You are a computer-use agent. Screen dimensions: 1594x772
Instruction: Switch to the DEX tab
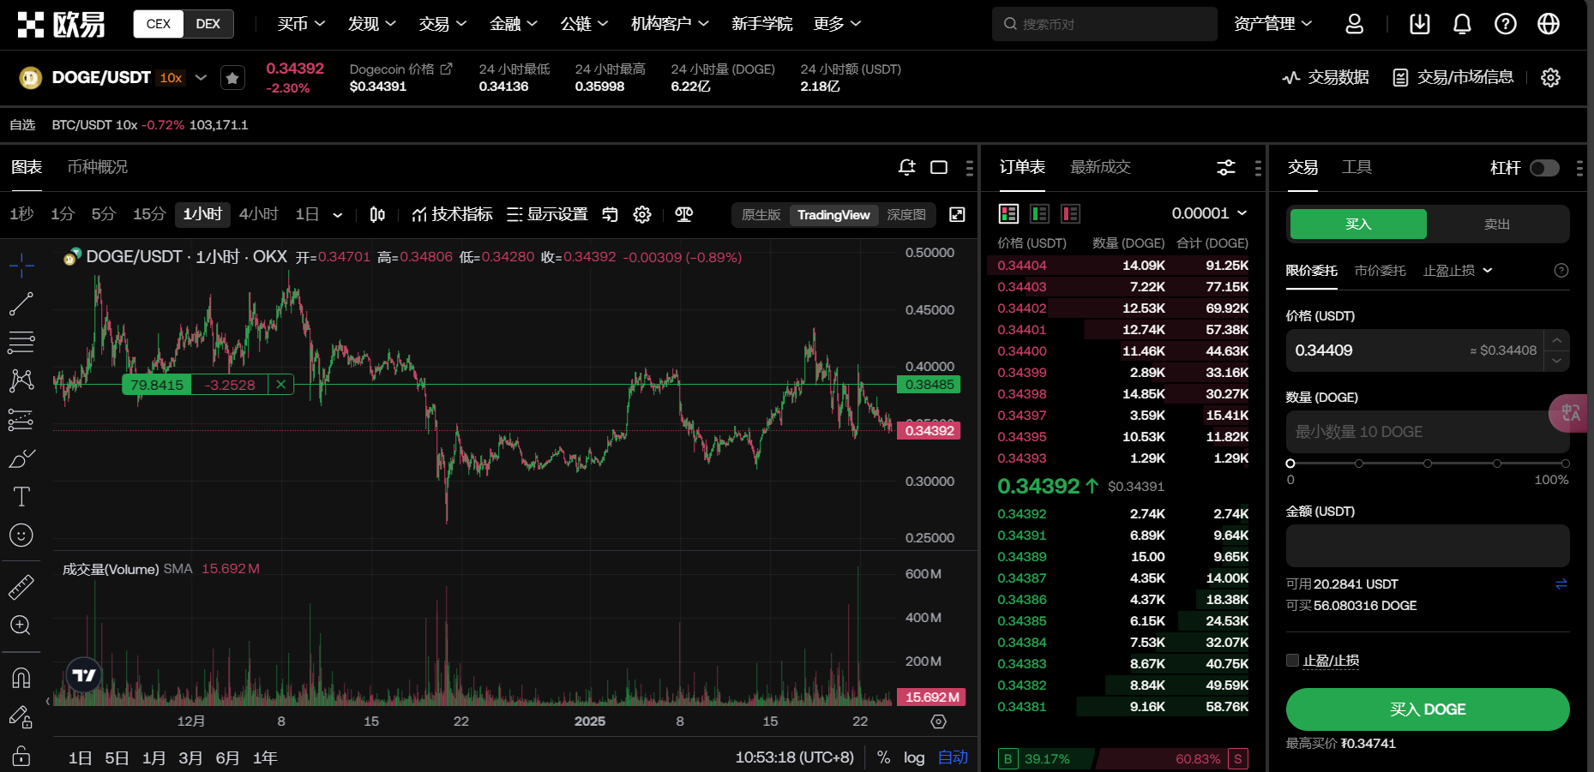click(208, 24)
